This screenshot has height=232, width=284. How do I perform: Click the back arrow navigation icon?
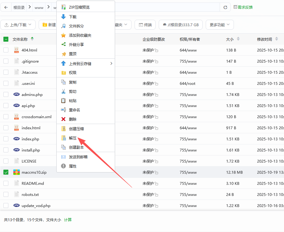6,7
